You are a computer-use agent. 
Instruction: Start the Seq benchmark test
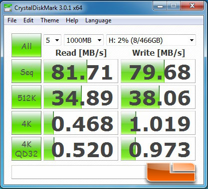26,71
